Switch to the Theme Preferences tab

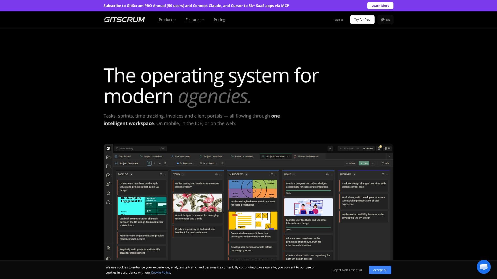click(306, 156)
